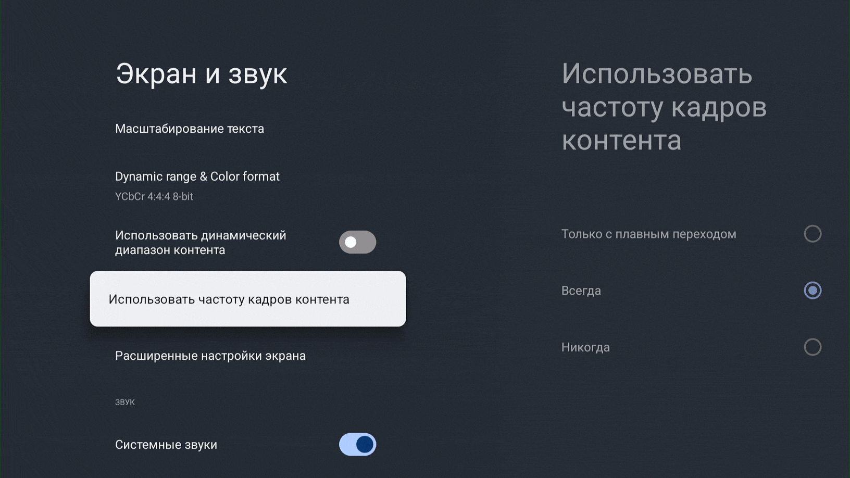Image resolution: width=850 pixels, height=478 pixels.
Task: Click the Экран и звук page title
Action: point(201,73)
